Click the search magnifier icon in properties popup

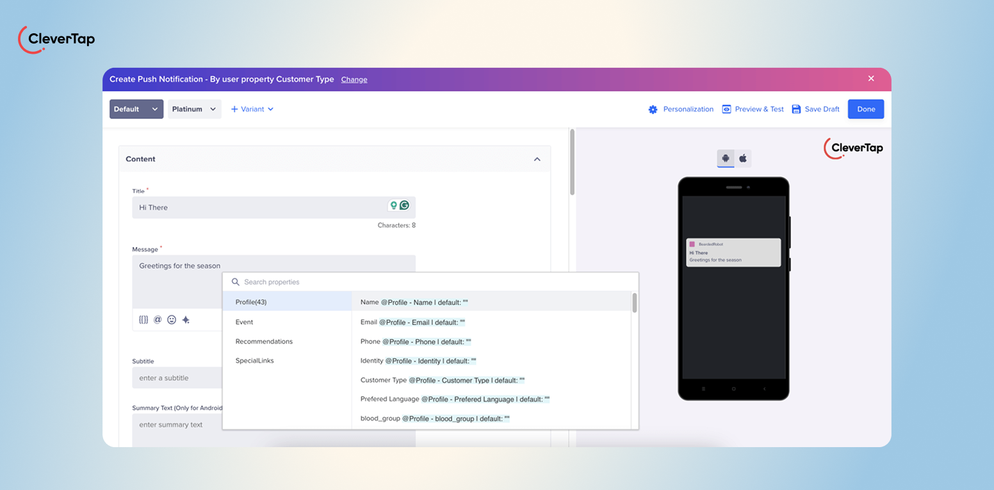pos(236,282)
